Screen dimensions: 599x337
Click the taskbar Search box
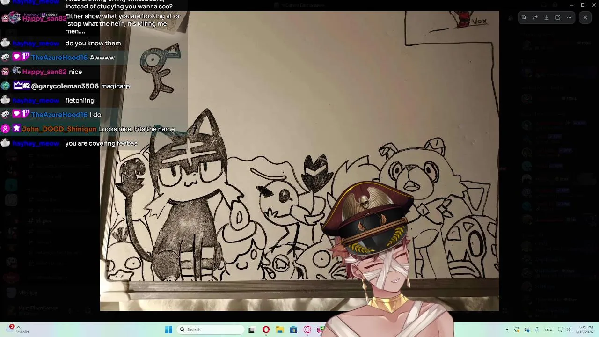click(211, 330)
